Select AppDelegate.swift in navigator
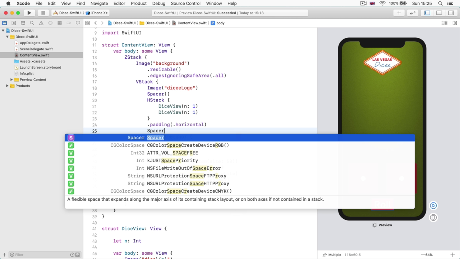This screenshot has width=460, height=259. (34, 43)
